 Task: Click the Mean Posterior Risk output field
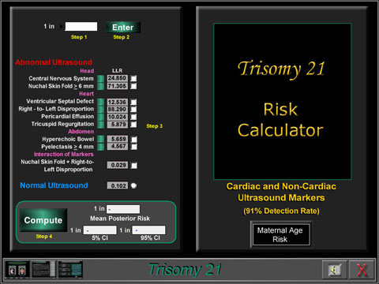123,209
